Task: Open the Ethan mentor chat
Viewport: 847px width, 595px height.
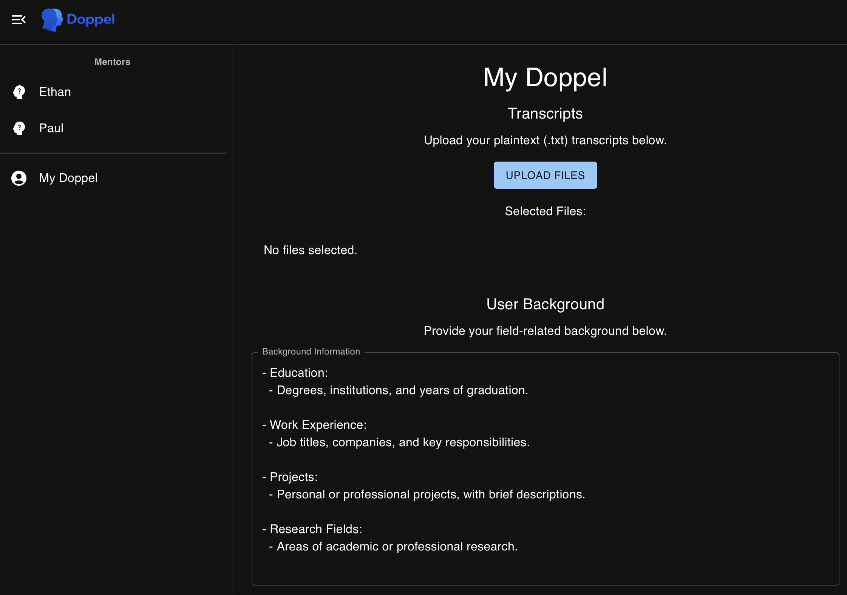Action: coord(55,92)
